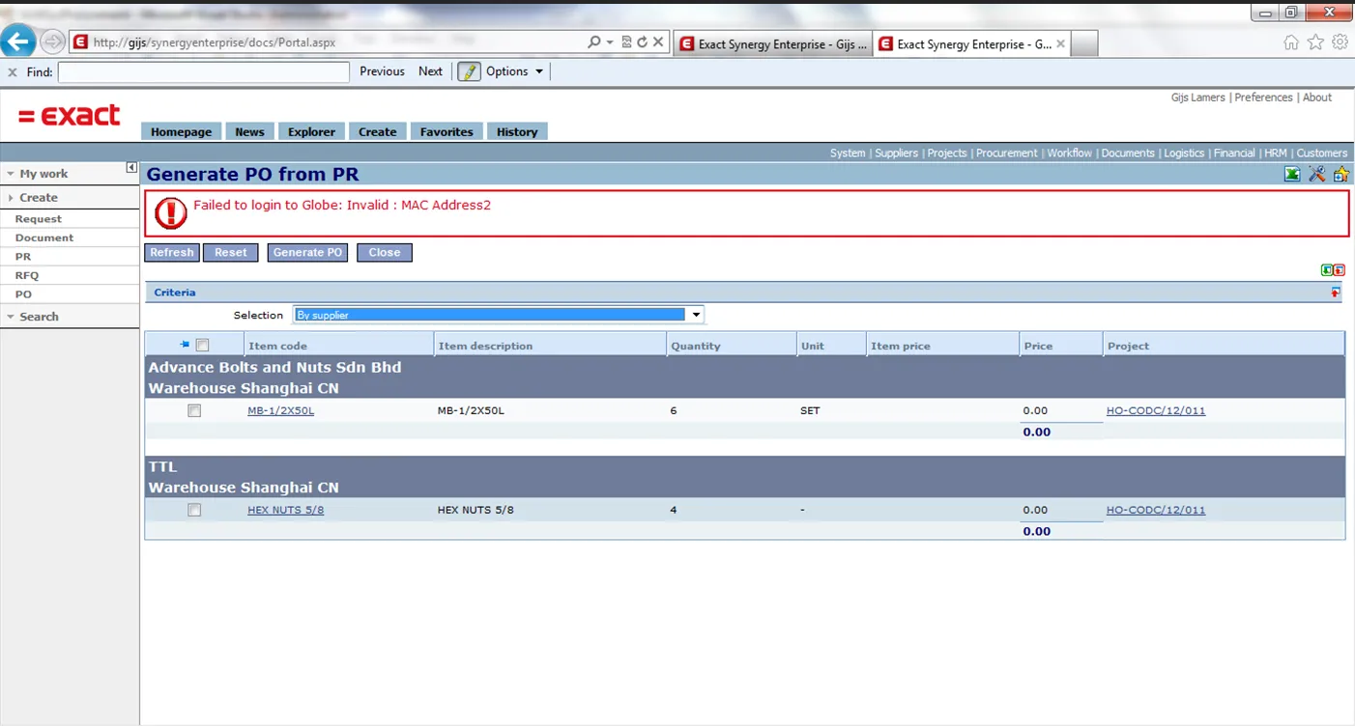Click the Refresh button
The height and width of the screenshot is (726, 1355).
point(172,252)
